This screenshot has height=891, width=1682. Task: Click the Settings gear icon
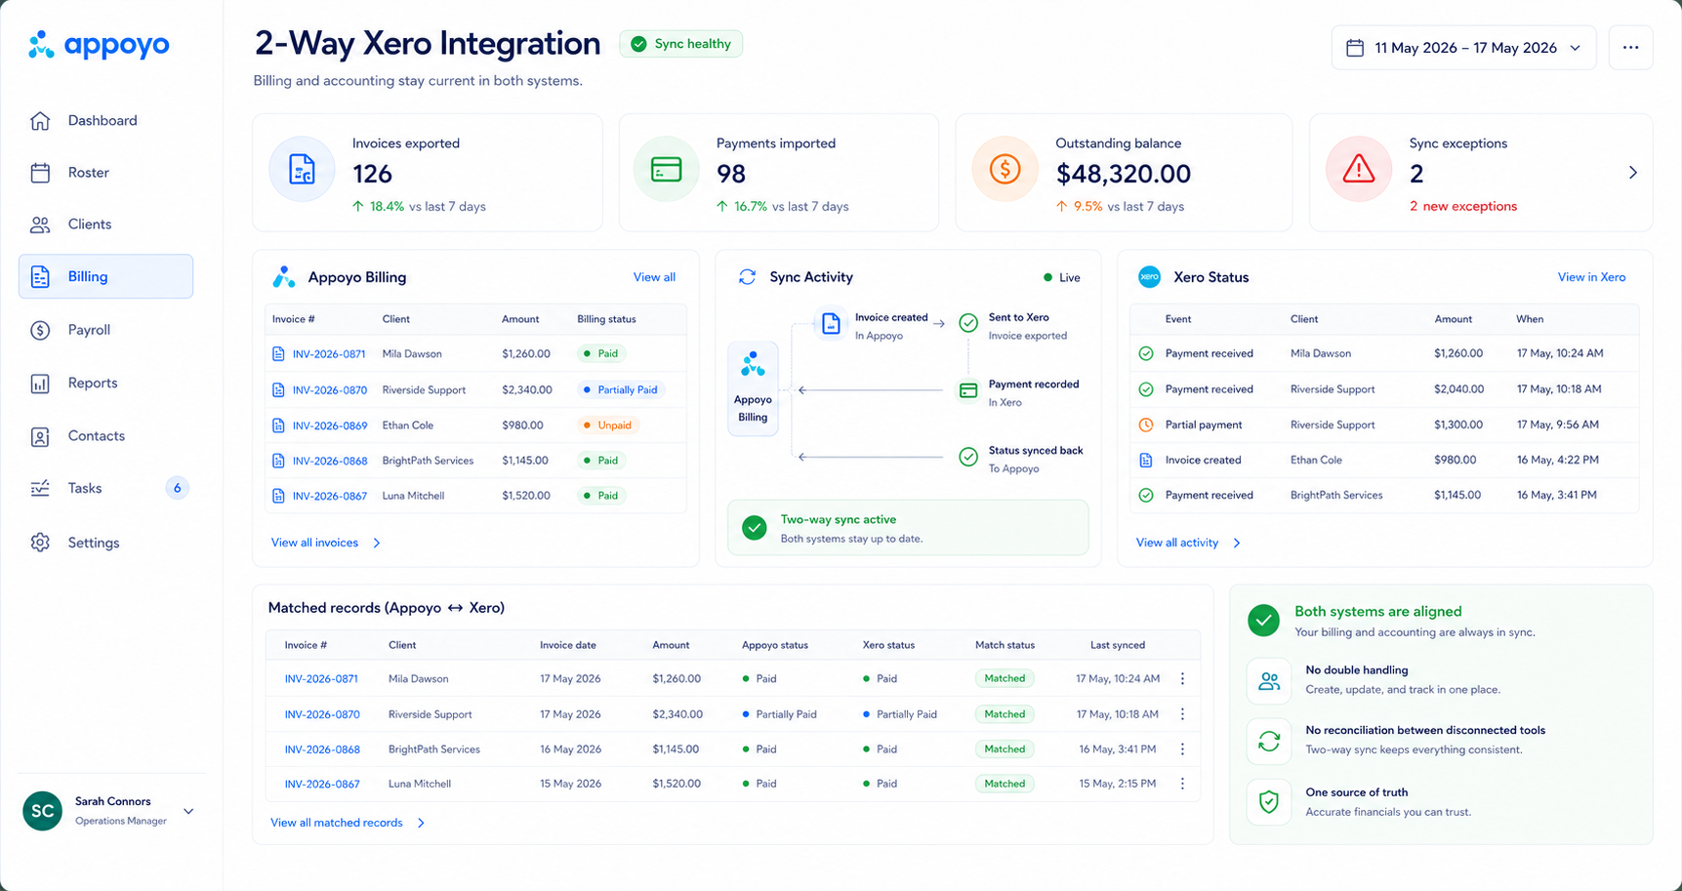point(40,543)
